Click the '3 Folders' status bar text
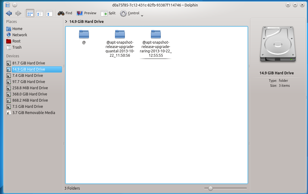The height and width of the screenshot is (194, 308). click(72, 188)
